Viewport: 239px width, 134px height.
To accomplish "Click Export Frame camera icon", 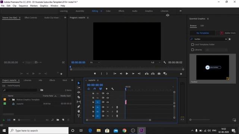I will pyautogui.click(x=159, y=74).
